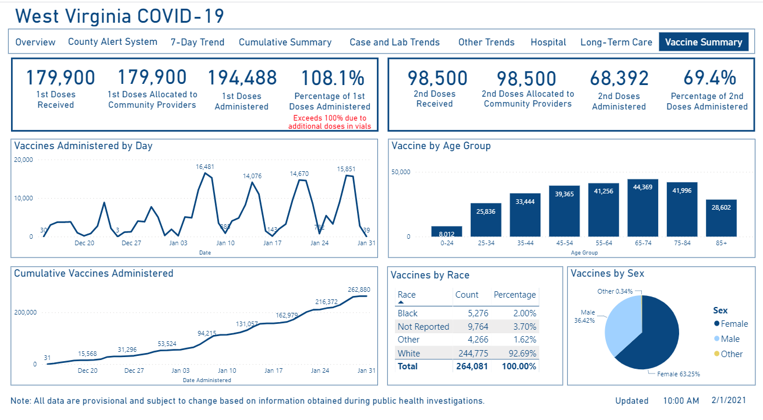This screenshot has width=763, height=420.
Task: Sort table by Percentage column header
Action: click(515, 295)
